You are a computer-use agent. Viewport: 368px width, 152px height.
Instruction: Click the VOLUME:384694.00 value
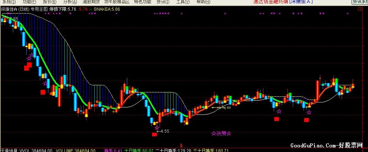(x=76, y=150)
